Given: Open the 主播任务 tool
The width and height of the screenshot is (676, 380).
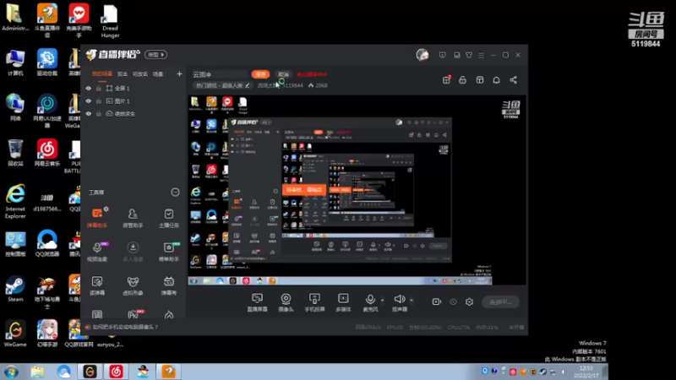Looking at the screenshot, I should pos(168,217).
